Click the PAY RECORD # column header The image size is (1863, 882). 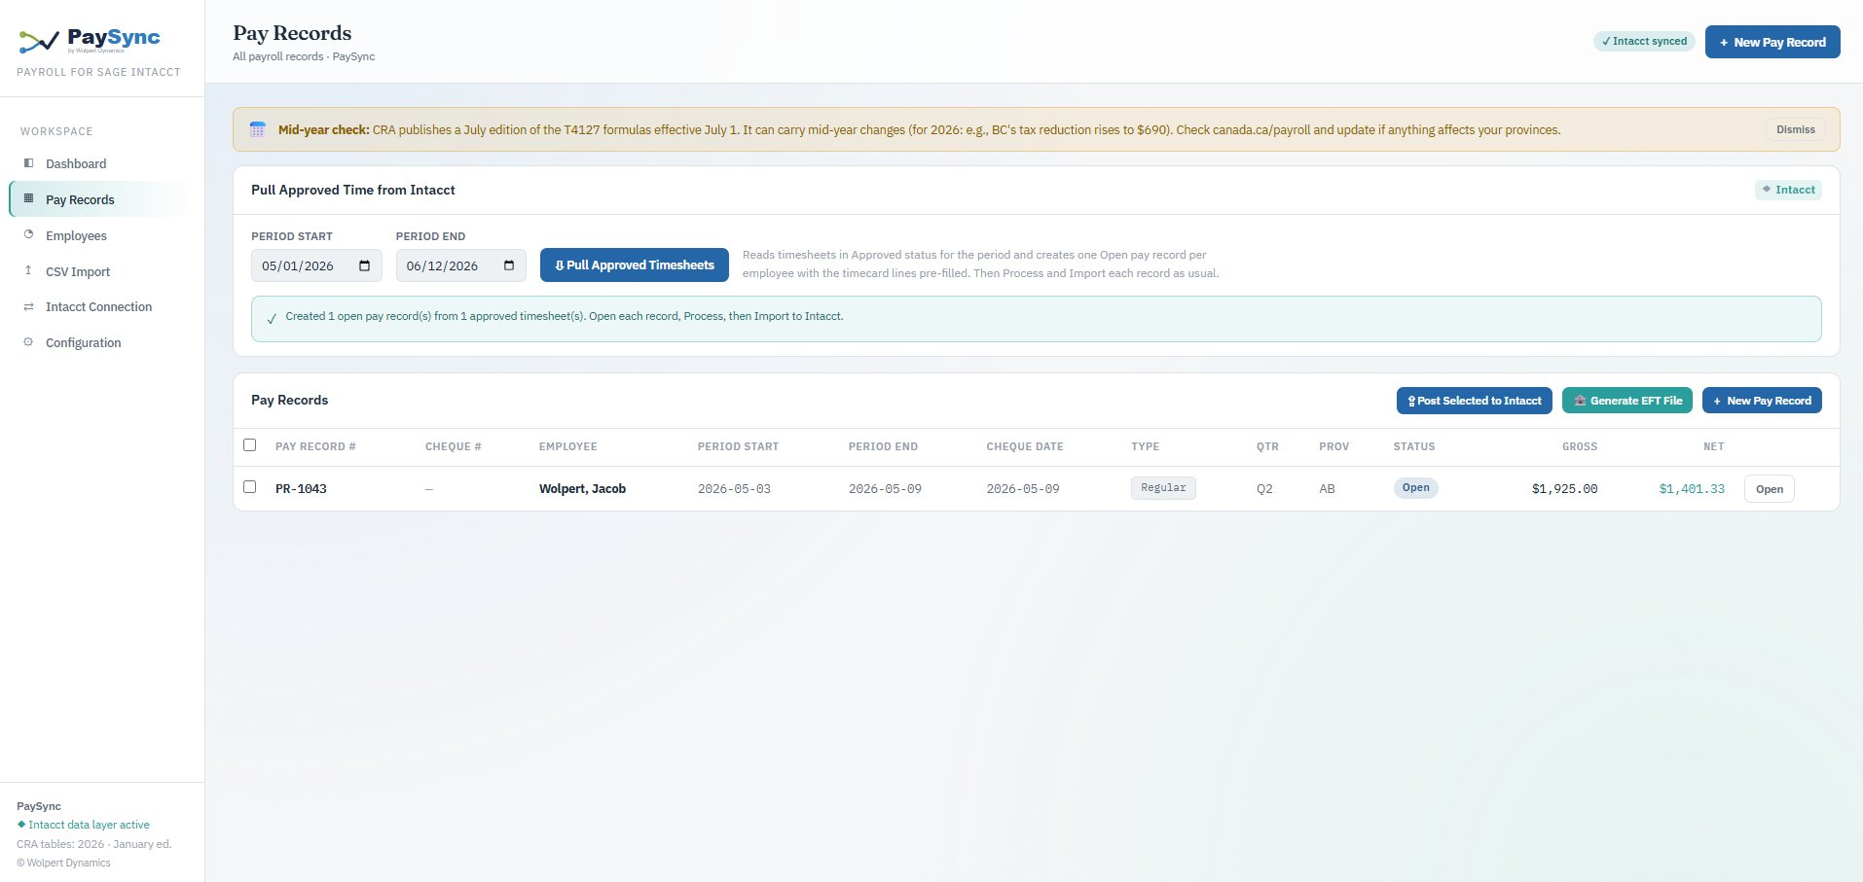click(315, 446)
